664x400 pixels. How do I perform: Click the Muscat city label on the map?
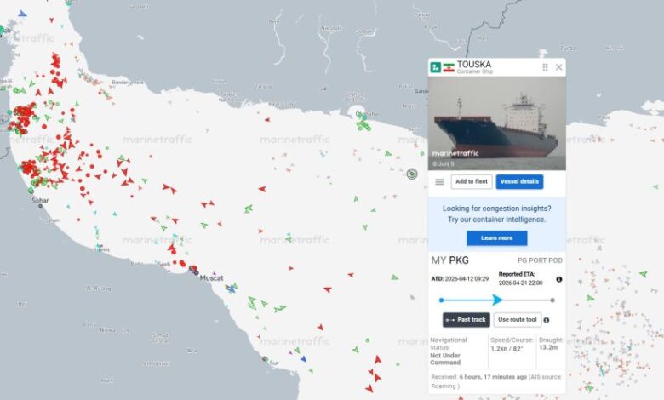[211, 278]
